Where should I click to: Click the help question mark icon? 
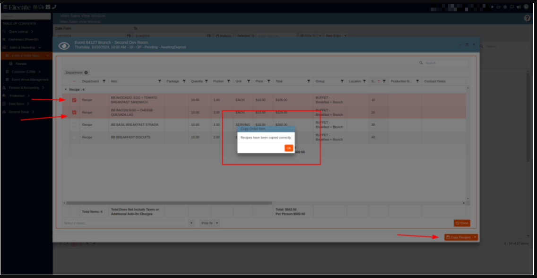[527, 18]
